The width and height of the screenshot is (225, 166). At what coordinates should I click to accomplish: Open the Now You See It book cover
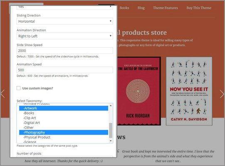tap(189, 91)
